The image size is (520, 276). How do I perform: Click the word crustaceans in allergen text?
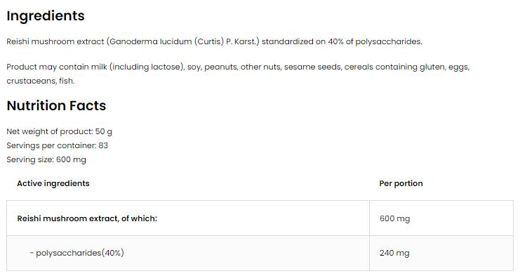click(x=31, y=81)
